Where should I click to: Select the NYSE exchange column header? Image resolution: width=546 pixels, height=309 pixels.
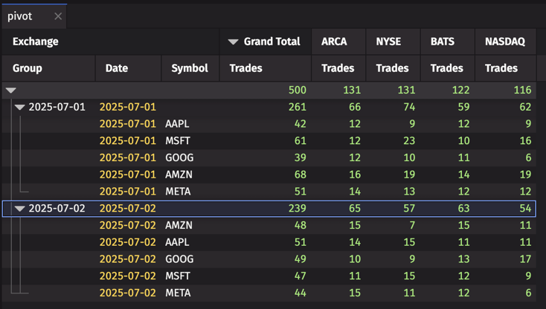tap(393, 42)
